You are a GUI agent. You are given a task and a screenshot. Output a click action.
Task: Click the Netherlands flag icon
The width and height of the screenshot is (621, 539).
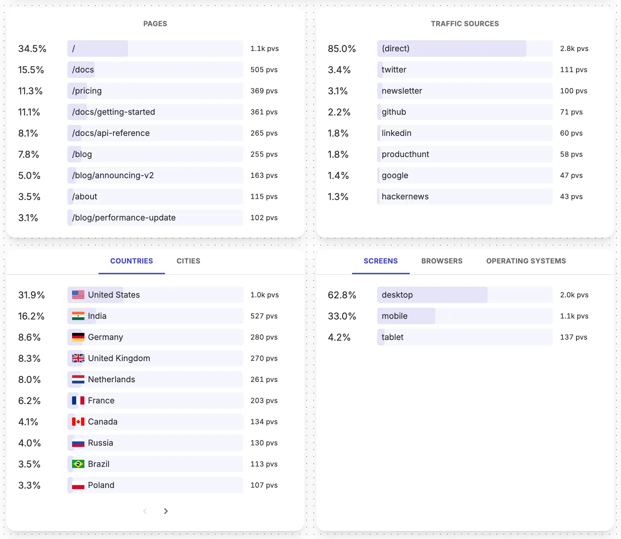(x=78, y=380)
